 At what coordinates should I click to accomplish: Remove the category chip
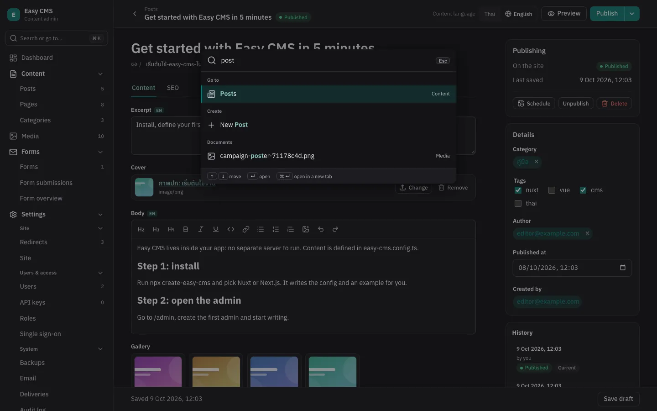click(537, 162)
